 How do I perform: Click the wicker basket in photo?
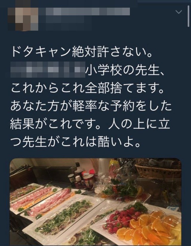click(x=158, y=170)
